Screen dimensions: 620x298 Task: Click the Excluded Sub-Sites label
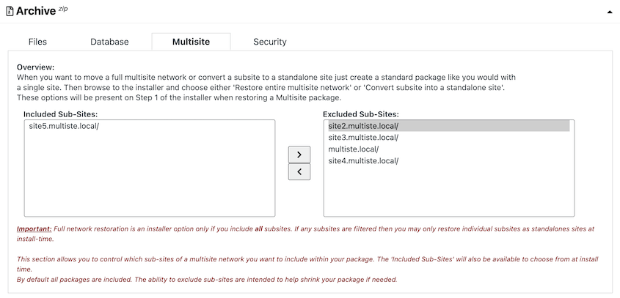(x=361, y=114)
